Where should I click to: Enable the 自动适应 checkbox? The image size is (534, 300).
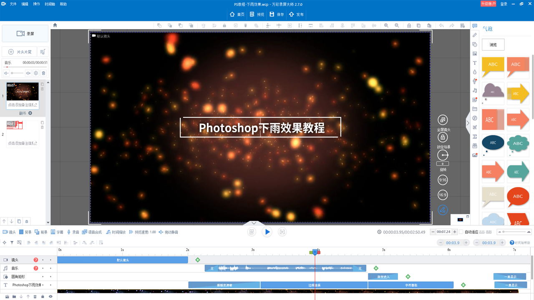tap(461, 232)
